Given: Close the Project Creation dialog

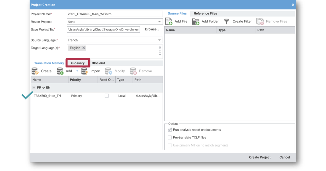Looking at the screenshot, I should (293, 5).
